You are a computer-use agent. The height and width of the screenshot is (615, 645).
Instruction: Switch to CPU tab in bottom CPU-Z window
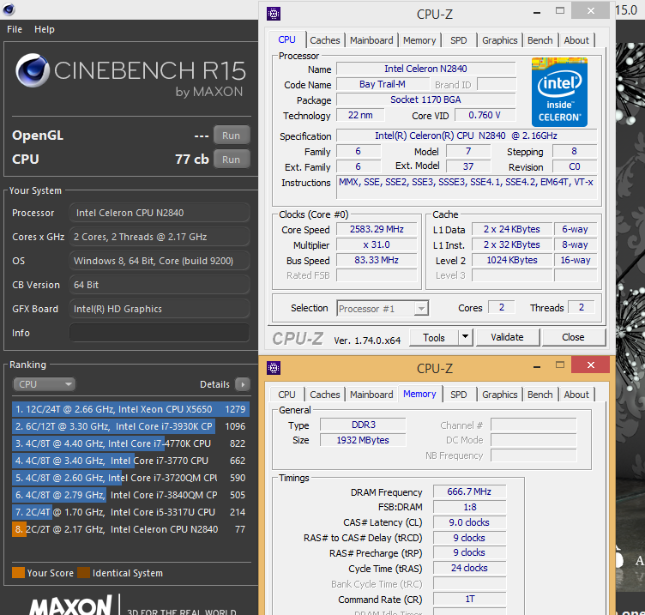pos(286,395)
